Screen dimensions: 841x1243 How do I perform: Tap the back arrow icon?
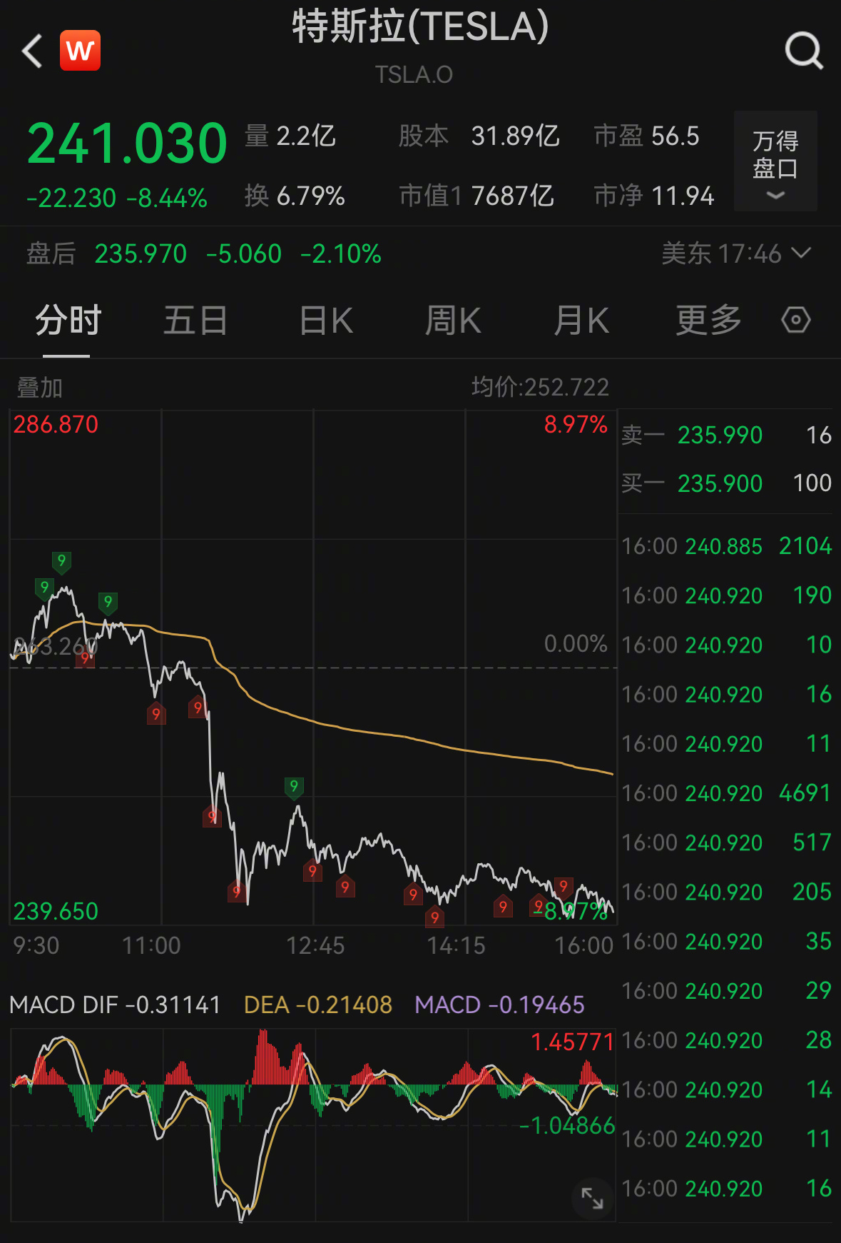(32, 51)
